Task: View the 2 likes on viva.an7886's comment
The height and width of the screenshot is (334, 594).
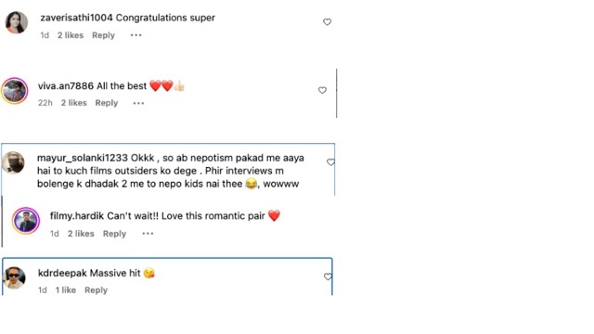Action: click(x=74, y=103)
